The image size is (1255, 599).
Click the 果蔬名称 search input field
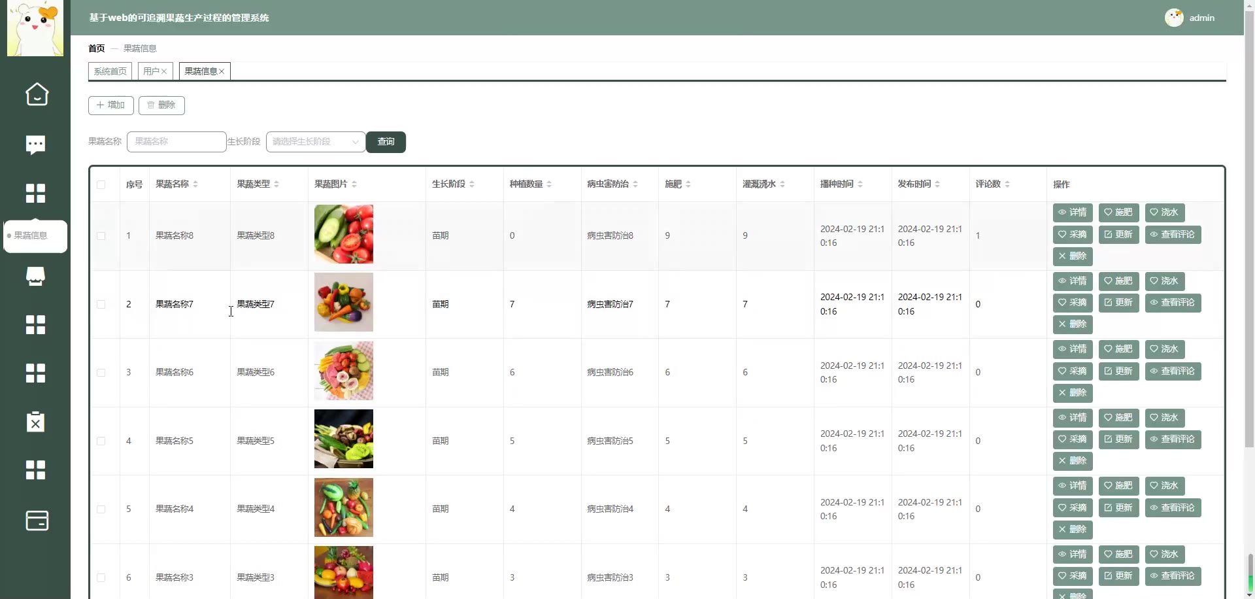pyautogui.click(x=176, y=142)
